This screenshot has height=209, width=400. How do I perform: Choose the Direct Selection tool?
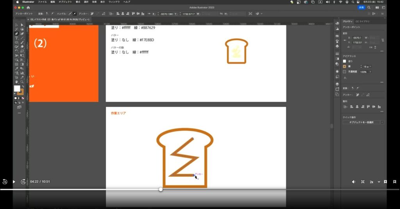[22, 25]
